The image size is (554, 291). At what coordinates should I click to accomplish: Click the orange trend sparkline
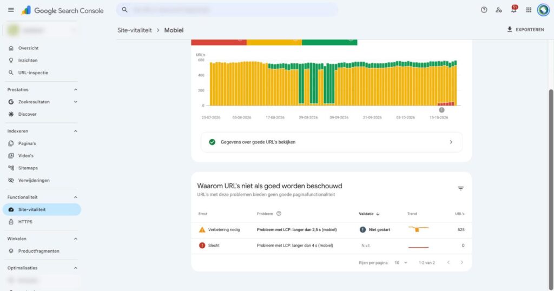[x=418, y=229]
